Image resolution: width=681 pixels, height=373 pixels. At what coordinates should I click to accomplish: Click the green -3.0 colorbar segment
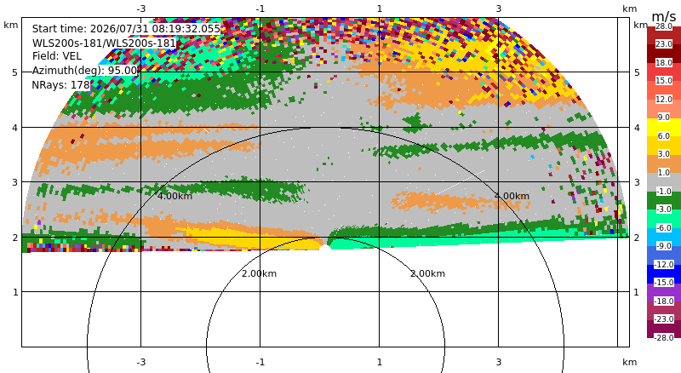coord(664,200)
